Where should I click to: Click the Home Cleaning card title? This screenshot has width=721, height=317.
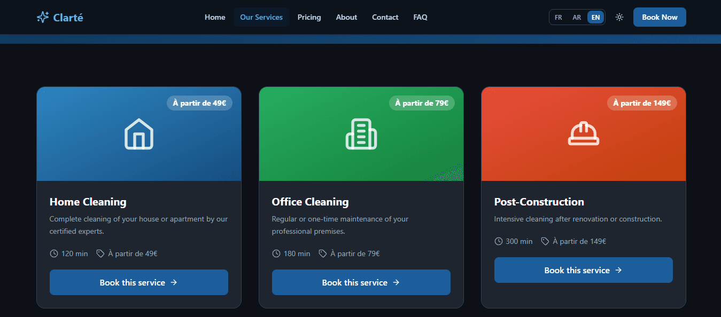point(88,202)
